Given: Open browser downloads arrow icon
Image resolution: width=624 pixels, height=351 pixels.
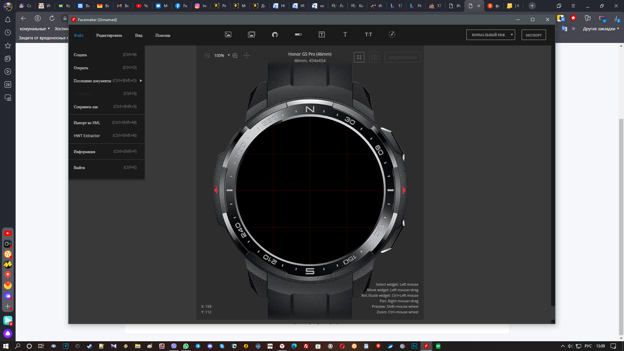Looking at the screenshot, I should tap(616, 18).
